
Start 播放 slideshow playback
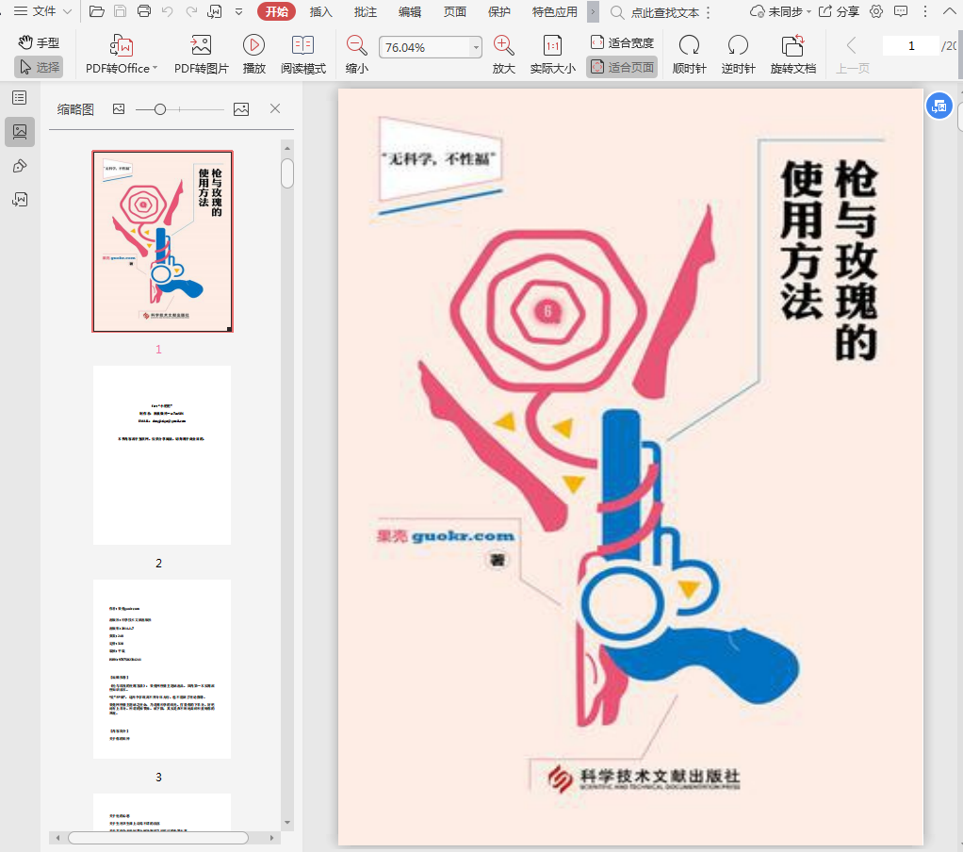click(x=253, y=54)
